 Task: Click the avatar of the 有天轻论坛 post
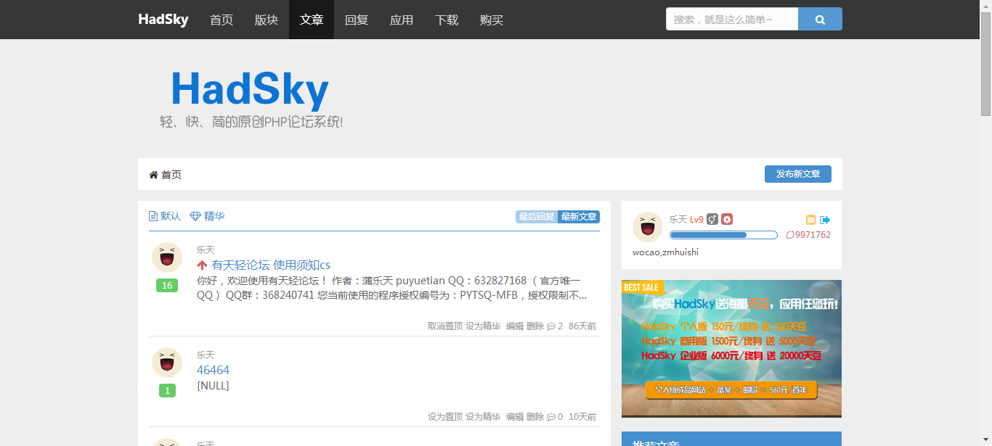point(167,257)
